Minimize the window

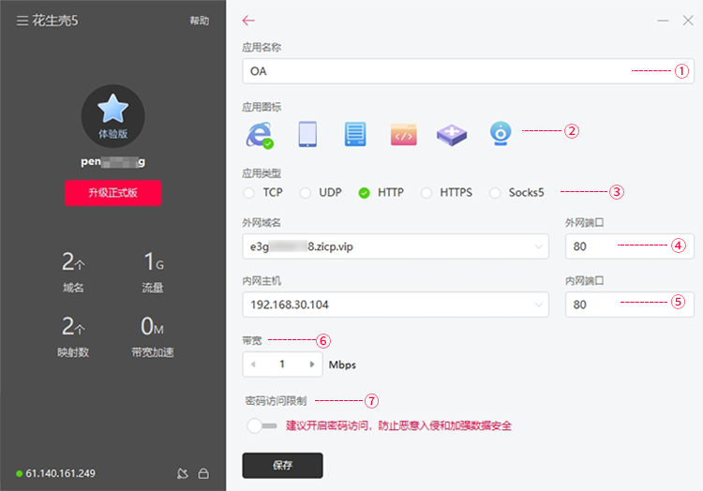point(663,21)
